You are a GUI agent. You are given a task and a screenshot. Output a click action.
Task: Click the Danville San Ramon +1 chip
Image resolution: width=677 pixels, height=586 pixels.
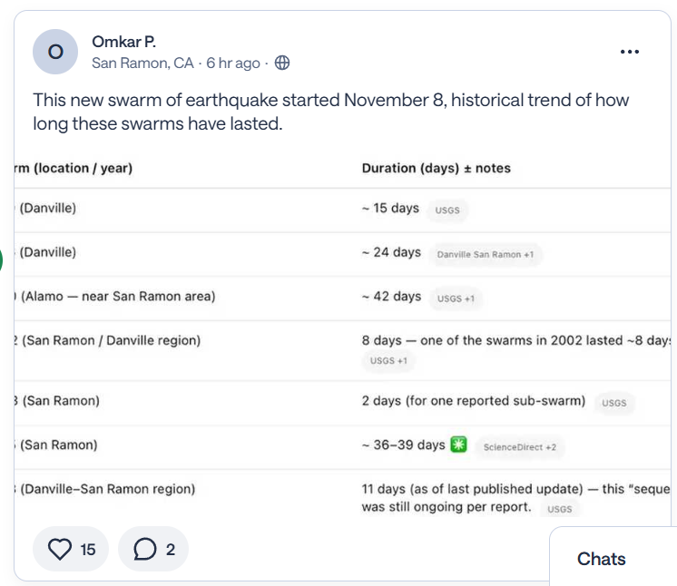pos(486,255)
